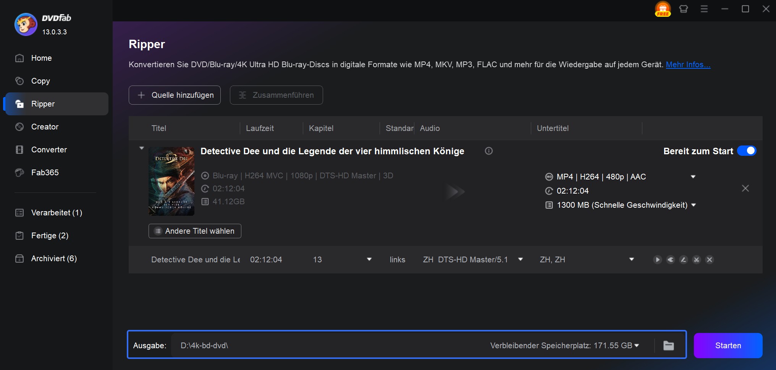Image resolution: width=776 pixels, height=370 pixels.
Task: Open the skin/theme shirt icon
Action: pos(684,9)
